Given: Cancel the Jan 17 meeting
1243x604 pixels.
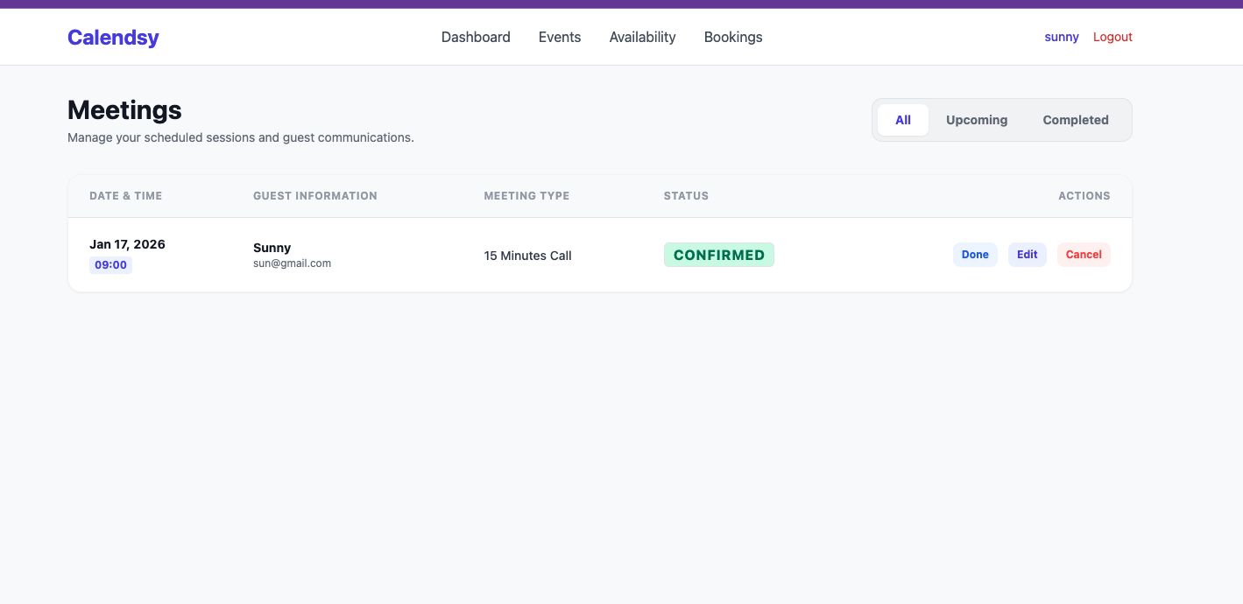Looking at the screenshot, I should [x=1084, y=255].
